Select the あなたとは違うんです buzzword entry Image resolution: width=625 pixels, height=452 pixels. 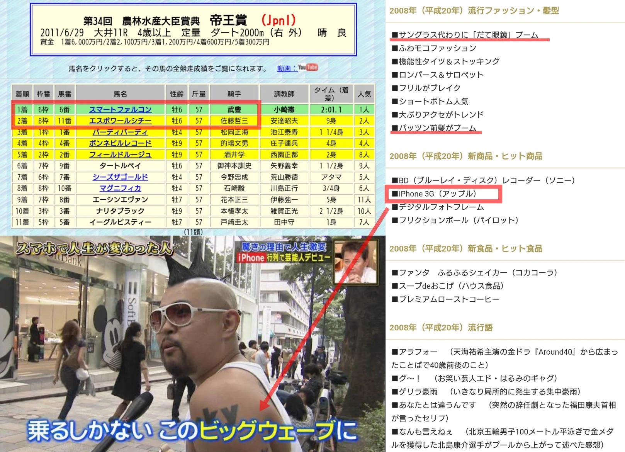click(504, 411)
